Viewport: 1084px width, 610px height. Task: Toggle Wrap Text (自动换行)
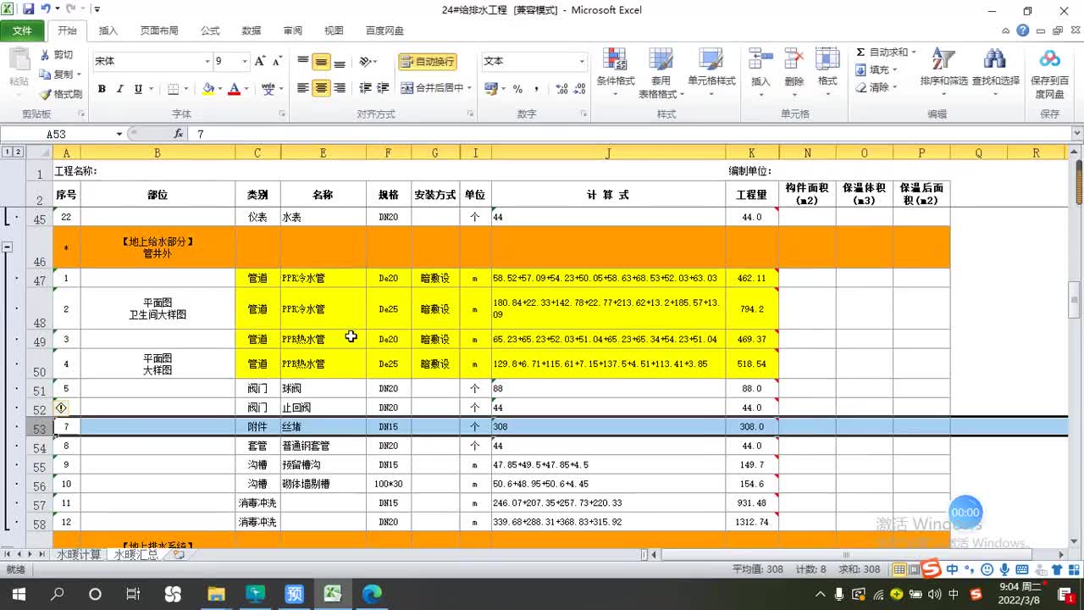point(428,61)
